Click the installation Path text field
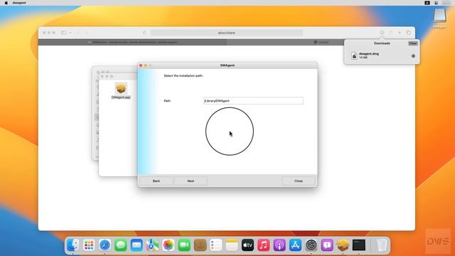This screenshot has height=256, width=455. tap(253, 101)
